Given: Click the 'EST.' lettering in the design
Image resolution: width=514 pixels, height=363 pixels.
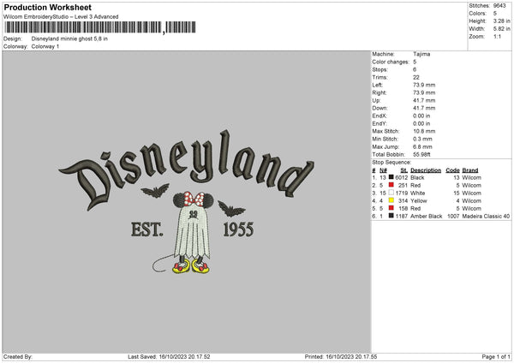Looking at the screenshot, I should 146,229.
